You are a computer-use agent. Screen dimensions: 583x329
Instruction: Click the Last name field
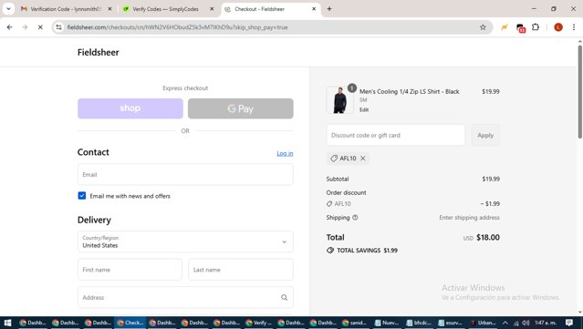(241, 270)
